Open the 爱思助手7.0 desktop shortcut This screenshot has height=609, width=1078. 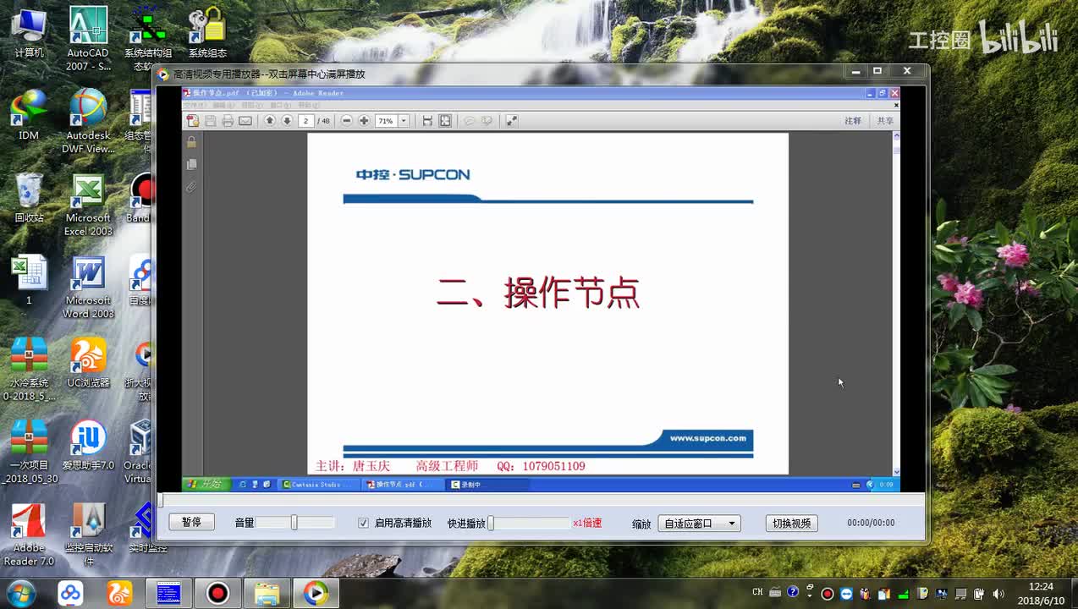pyautogui.click(x=88, y=445)
